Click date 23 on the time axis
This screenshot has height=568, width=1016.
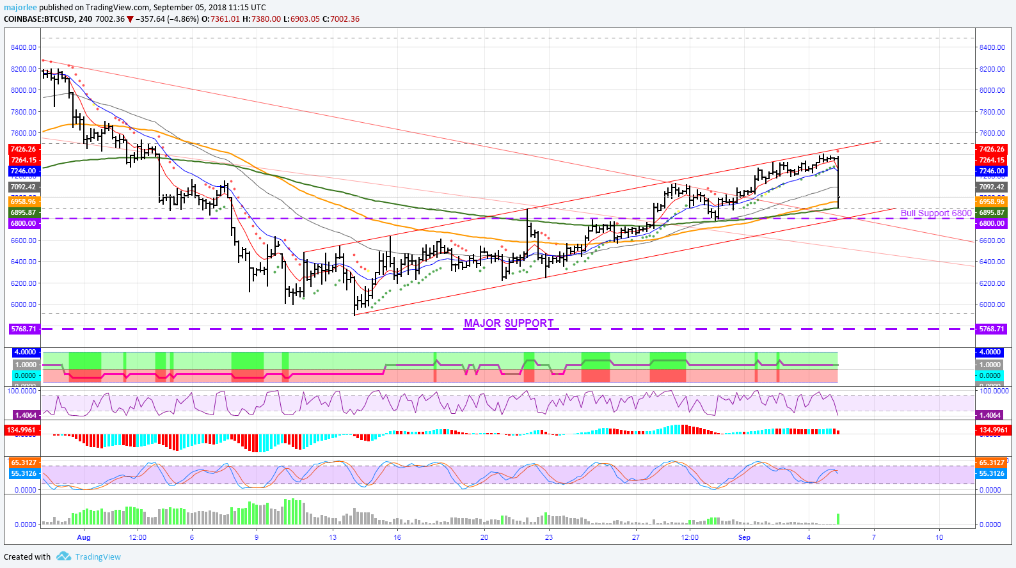pyautogui.click(x=549, y=537)
